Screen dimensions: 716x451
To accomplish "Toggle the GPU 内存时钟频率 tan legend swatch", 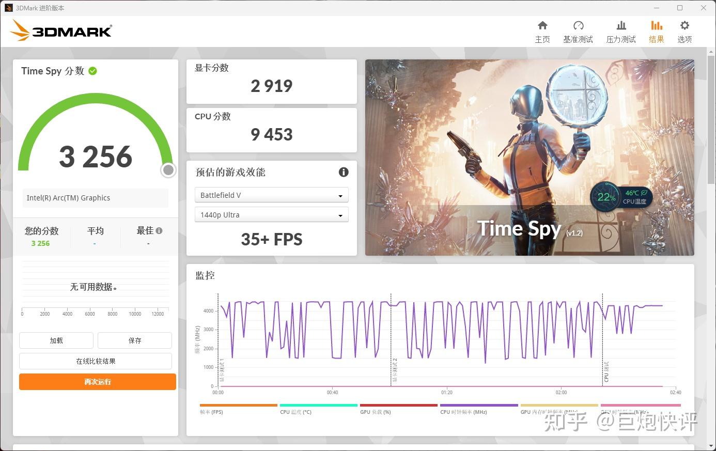I will [559, 406].
